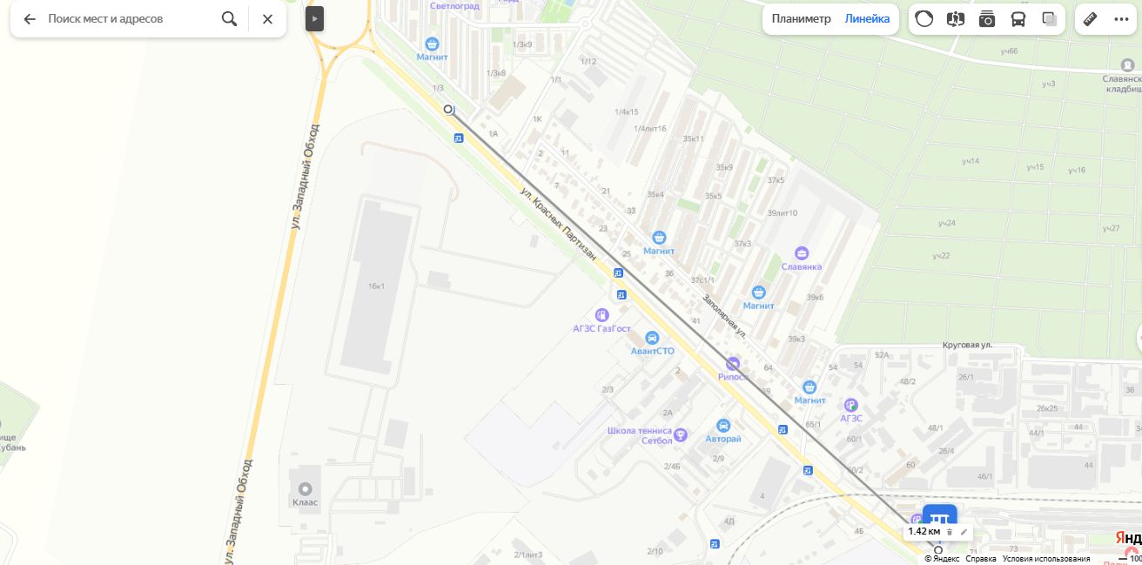
Task: Open the map layers selector
Action: 1050,19
